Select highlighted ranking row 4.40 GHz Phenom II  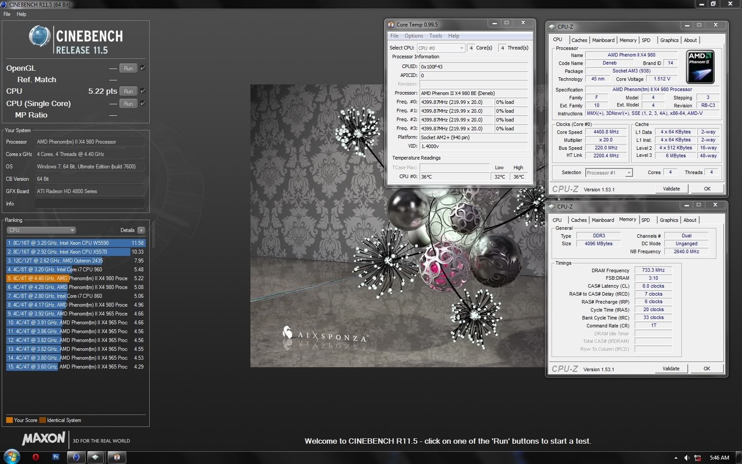point(76,278)
